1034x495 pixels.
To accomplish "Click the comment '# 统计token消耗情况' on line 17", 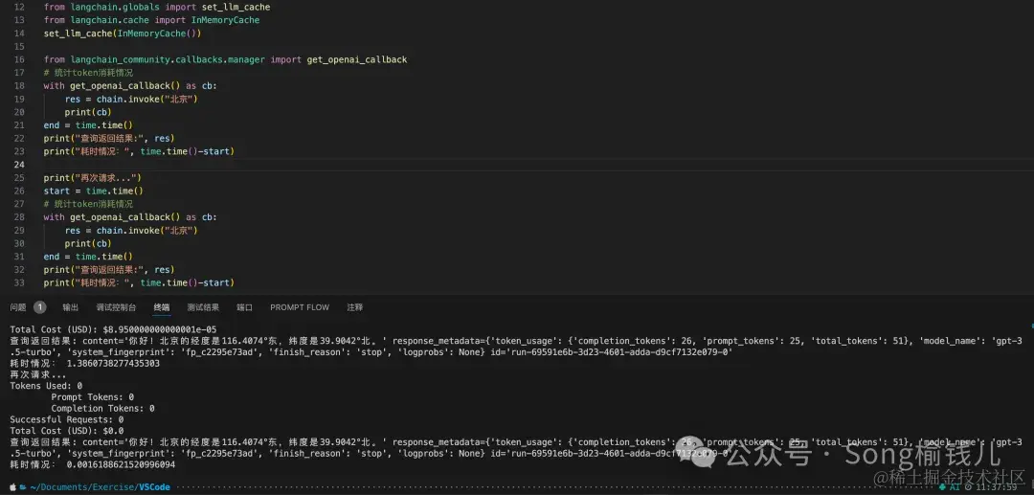I will 88,73.
